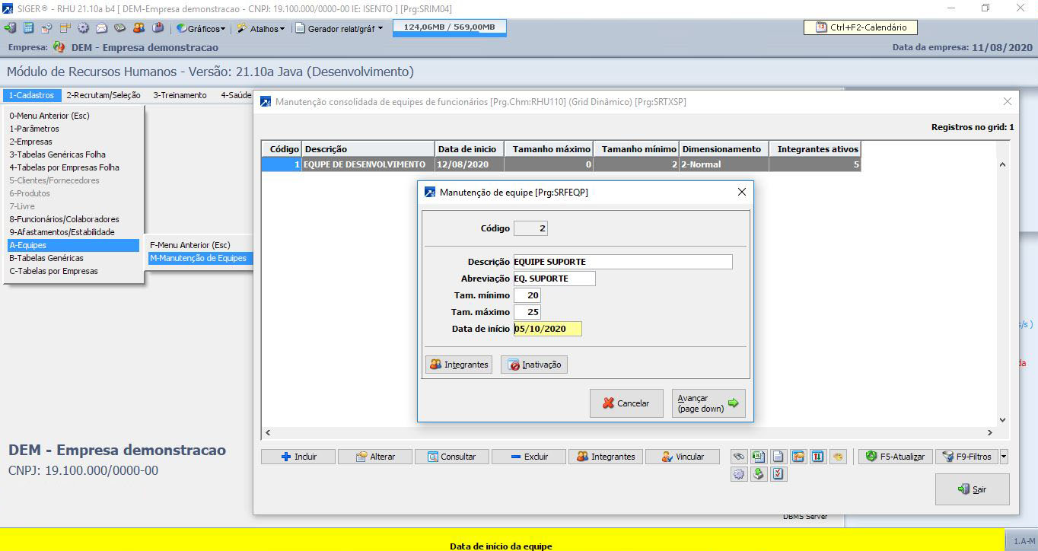Open the Ctrl+F2-Calendário button
The height and width of the screenshot is (551, 1038).
(861, 27)
